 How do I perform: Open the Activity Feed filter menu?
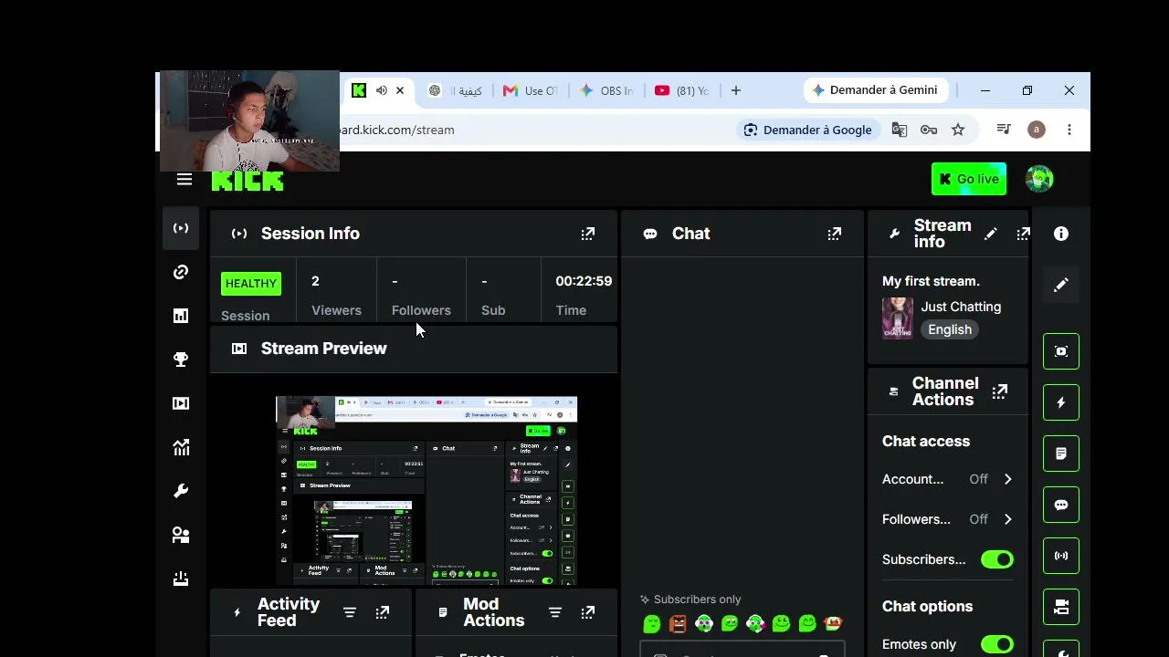(x=350, y=612)
